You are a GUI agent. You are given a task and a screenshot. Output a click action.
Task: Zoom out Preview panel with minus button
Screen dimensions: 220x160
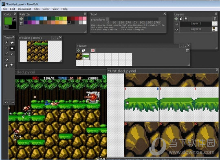(53, 38)
